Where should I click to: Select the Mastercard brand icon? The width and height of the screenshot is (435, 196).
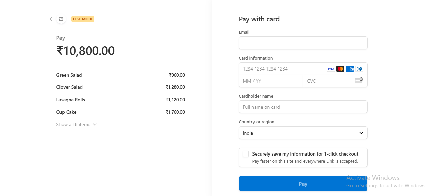tap(340, 68)
